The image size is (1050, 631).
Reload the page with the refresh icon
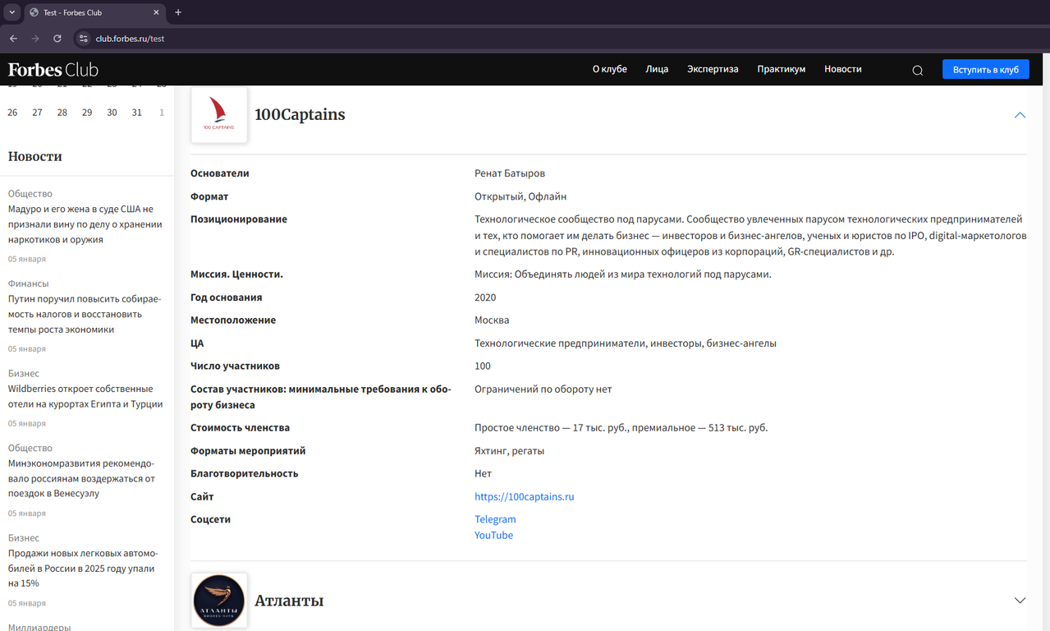pyautogui.click(x=57, y=39)
